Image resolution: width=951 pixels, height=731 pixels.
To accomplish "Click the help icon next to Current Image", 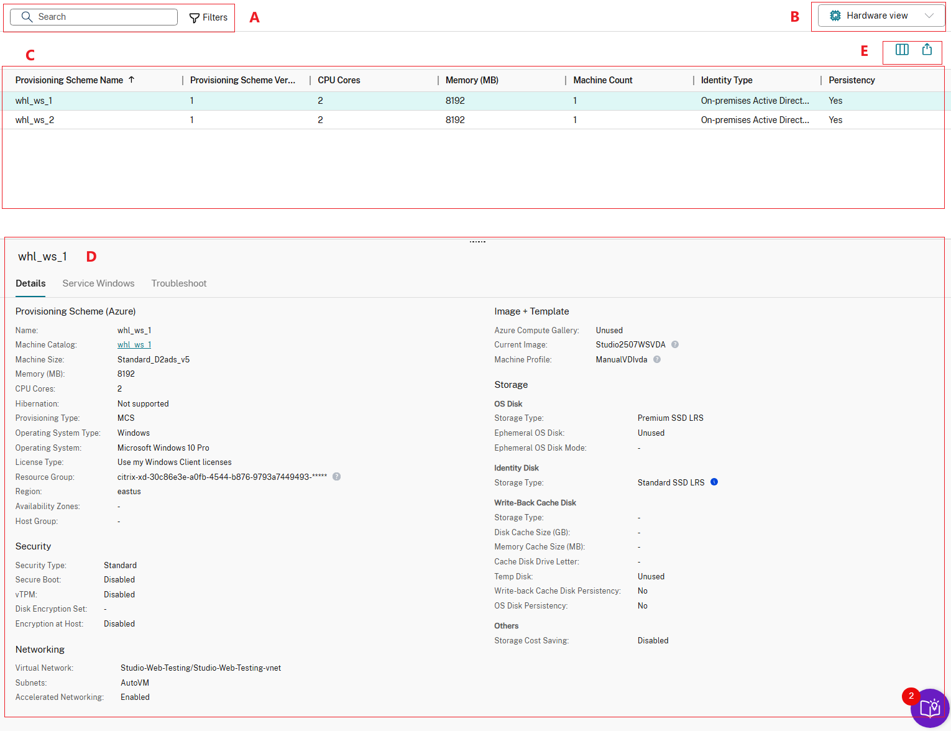I will (675, 344).
